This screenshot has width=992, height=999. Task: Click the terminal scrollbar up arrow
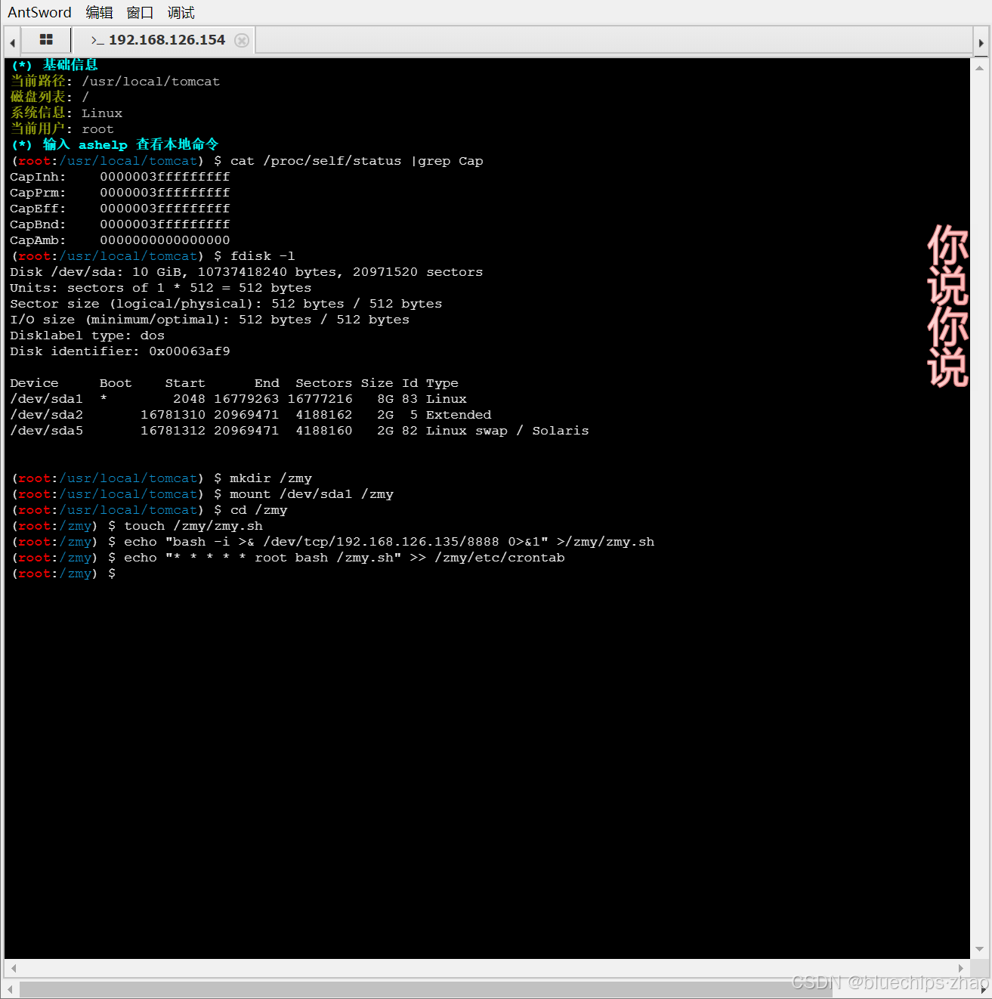tap(979, 68)
